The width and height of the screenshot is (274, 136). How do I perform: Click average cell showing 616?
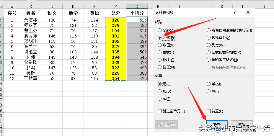pos(137,36)
